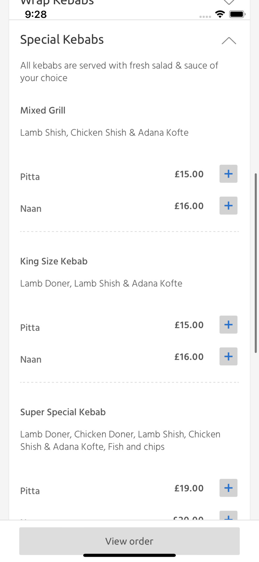Expand the Wrap Kebabs section chevron
The width and height of the screenshot is (259, 562).
pos(229,3)
